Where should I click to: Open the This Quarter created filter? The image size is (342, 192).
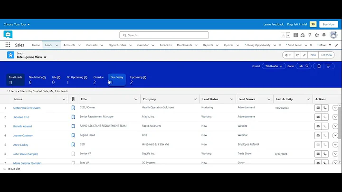pos(274,66)
